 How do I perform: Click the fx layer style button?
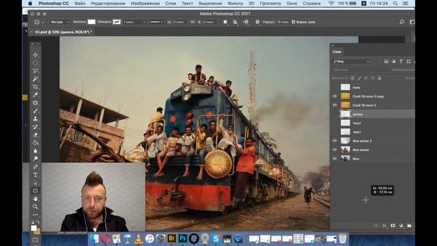click(384, 225)
